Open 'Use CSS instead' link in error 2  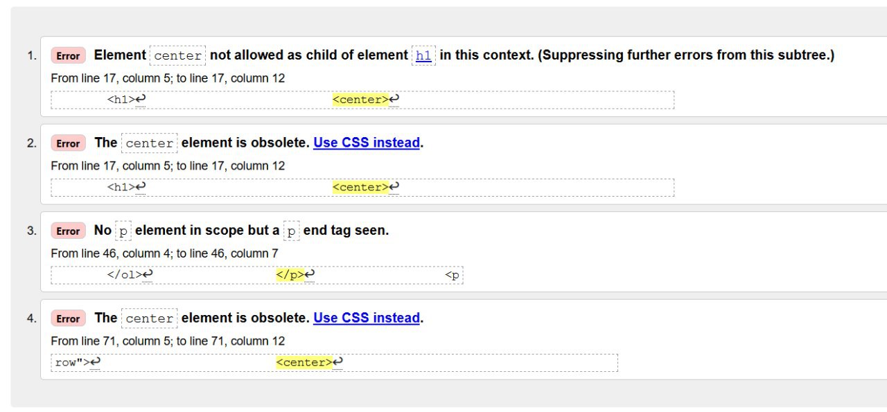point(367,143)
